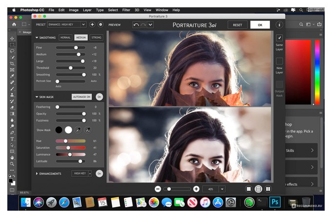This screenshot has height=218, width=332.
Task: Open the Layer menu
Action: 87,10
